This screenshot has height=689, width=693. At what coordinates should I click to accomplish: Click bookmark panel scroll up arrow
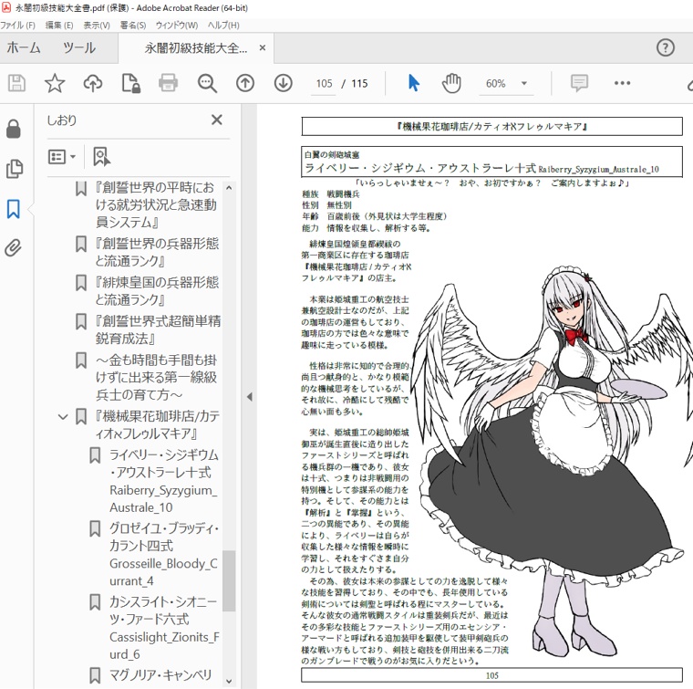click(x=229, y=188)
